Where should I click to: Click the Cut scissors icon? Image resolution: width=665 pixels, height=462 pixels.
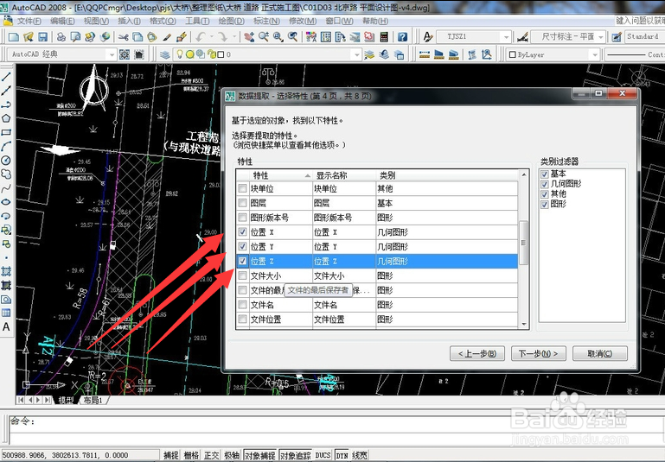(x=124, y=37)
